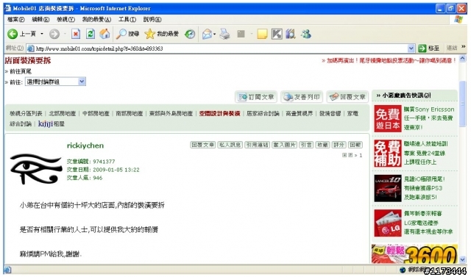The image size is (471, 277).
Task: Open the 工具 menu
Action: point(127,20)
